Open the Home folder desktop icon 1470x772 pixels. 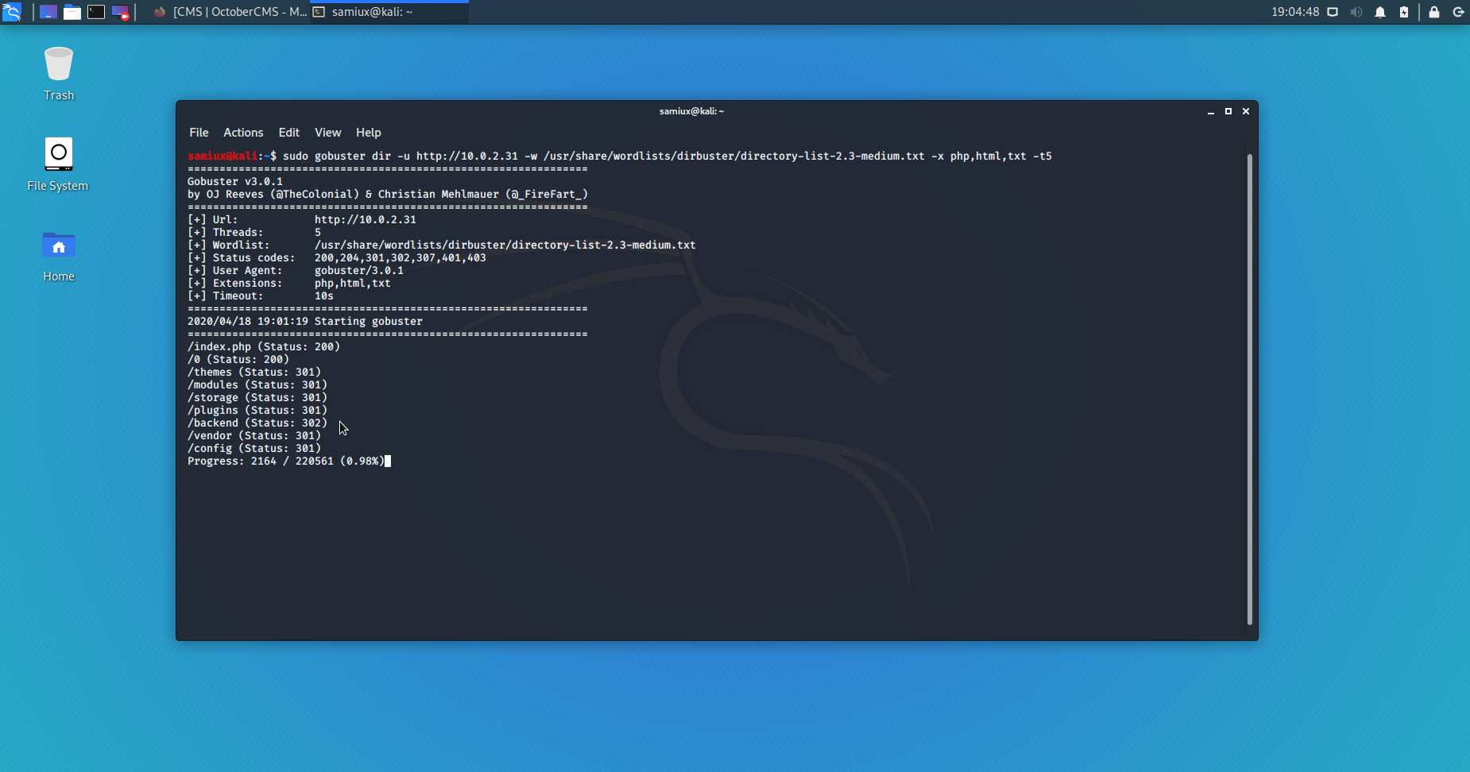coord(59,256)
